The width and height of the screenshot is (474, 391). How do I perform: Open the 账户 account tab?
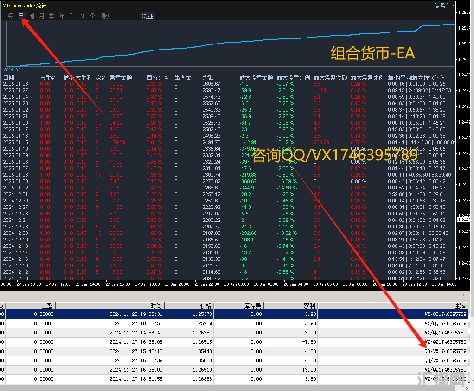(107, 16)
